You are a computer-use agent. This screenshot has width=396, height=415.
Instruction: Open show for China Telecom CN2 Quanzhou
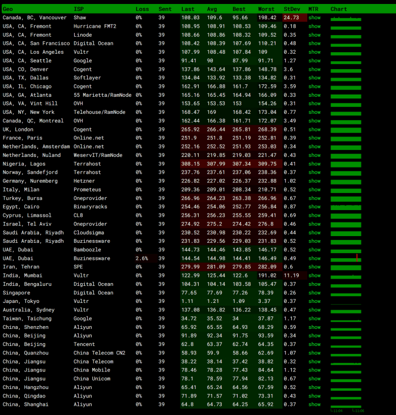315,353
